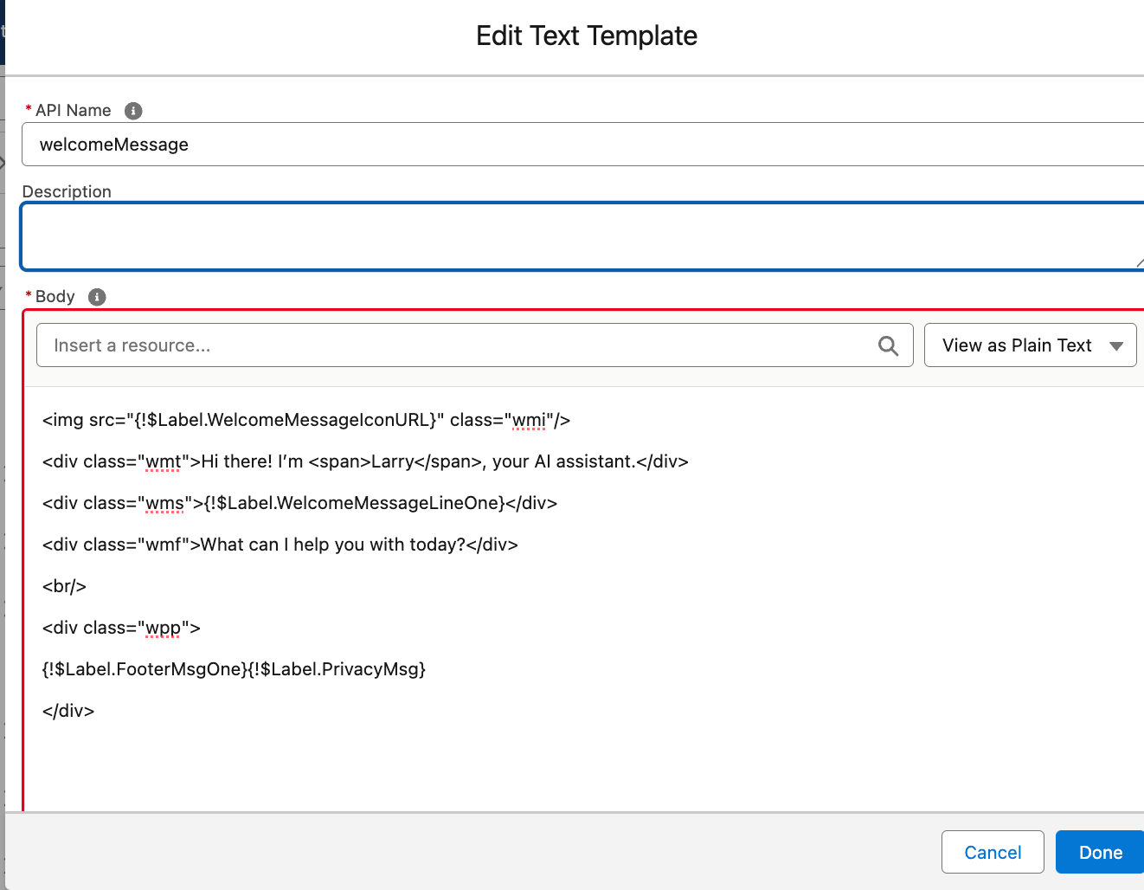Click the API Name info icon

click(132, 111)
